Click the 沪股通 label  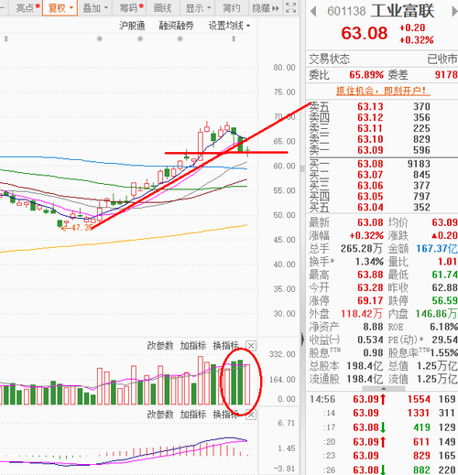coord(132,26)
